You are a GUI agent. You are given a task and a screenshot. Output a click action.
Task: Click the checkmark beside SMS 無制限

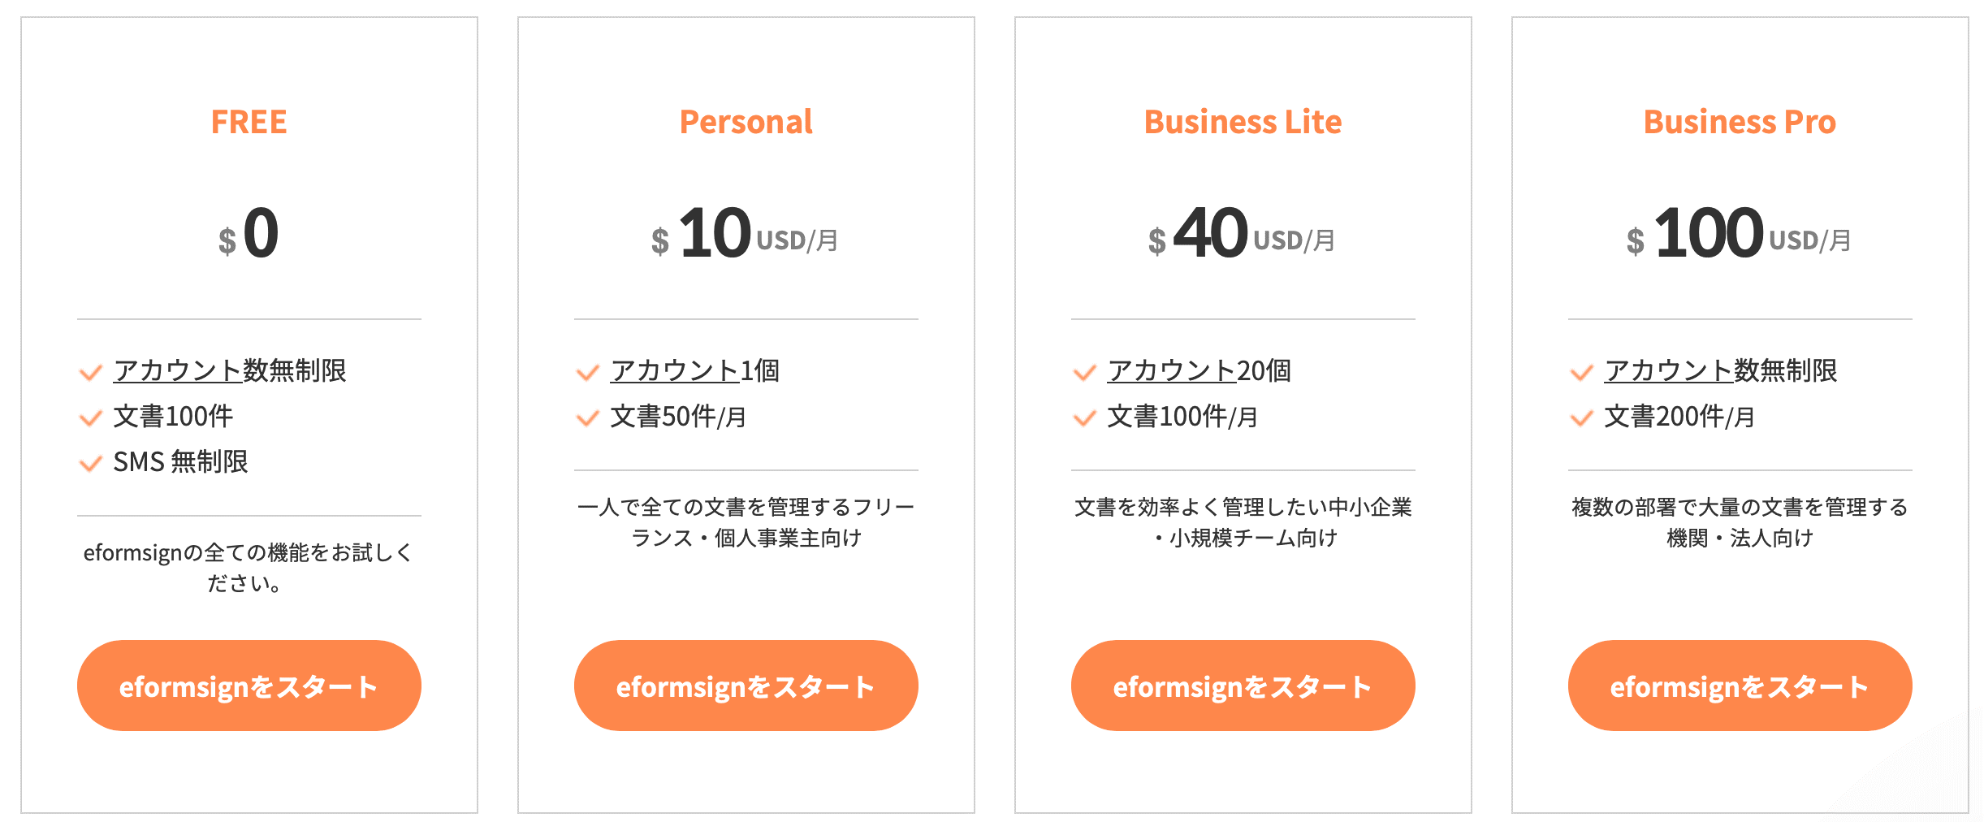pos(90,463)
